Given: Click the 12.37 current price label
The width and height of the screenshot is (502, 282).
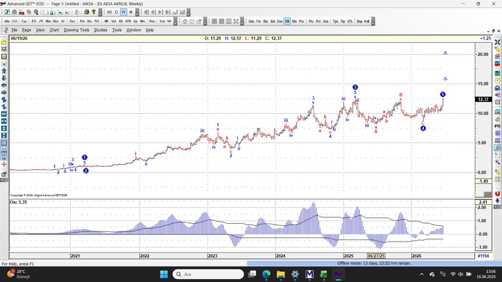Looking at the screenshot, I should tap(482, 99).
